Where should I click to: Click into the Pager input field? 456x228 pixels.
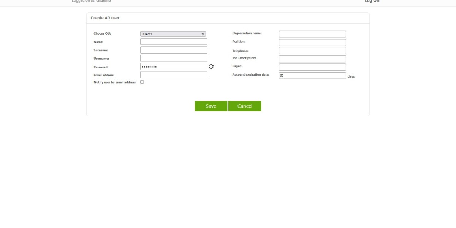pyautogui.click(x=312, y=67)
